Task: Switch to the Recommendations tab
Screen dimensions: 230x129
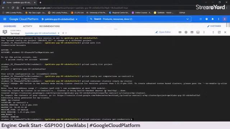Action: click(x=50, y=26)
